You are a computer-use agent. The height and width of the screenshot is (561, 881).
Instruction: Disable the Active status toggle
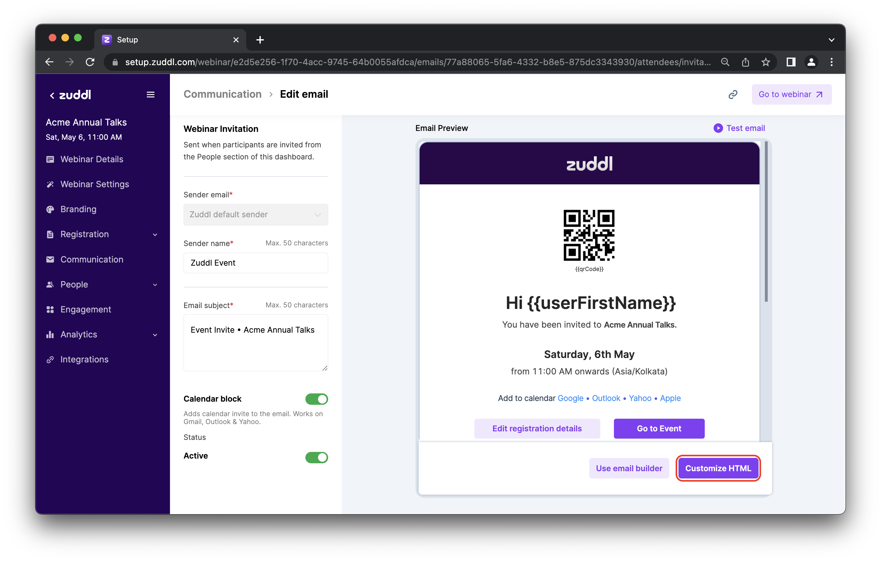316,457
